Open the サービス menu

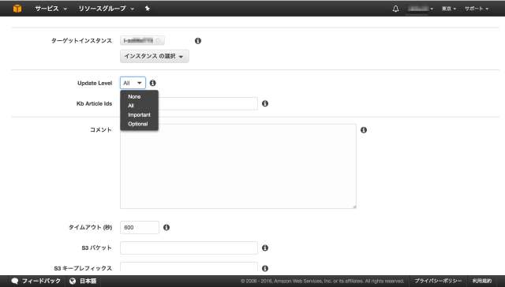50,9
